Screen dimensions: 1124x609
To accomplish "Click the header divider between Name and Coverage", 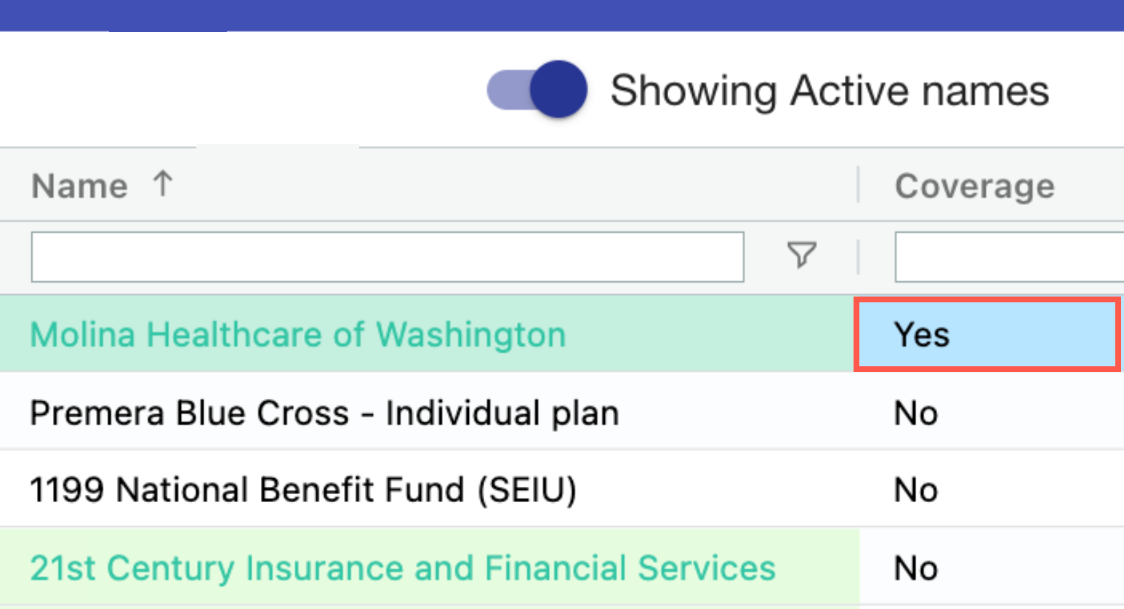I will [x=859, y=185].
